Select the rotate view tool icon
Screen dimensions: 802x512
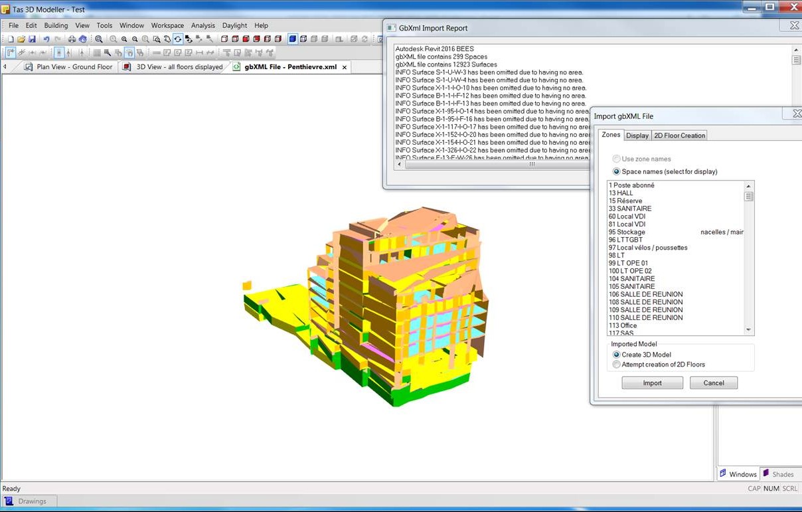(x=178, y=39)
